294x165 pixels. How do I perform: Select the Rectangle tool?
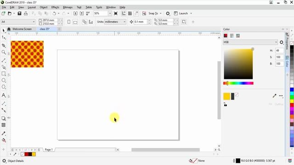(4, 74)
